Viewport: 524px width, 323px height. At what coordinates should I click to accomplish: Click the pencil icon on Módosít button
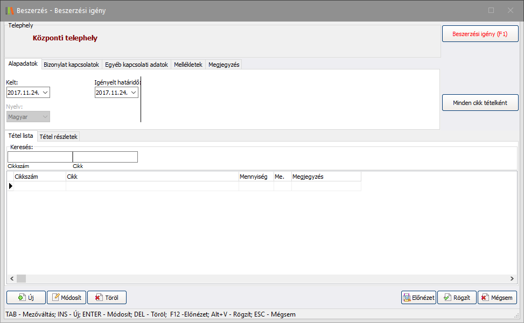(55, 298)
